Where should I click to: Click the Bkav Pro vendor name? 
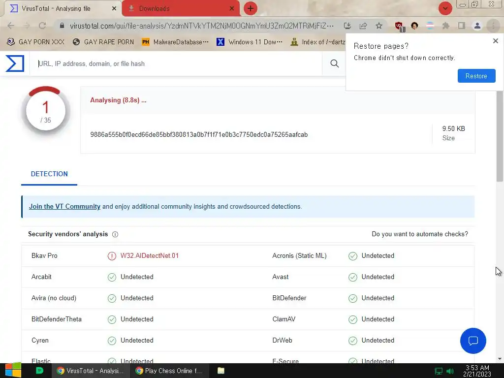[44, 256]
